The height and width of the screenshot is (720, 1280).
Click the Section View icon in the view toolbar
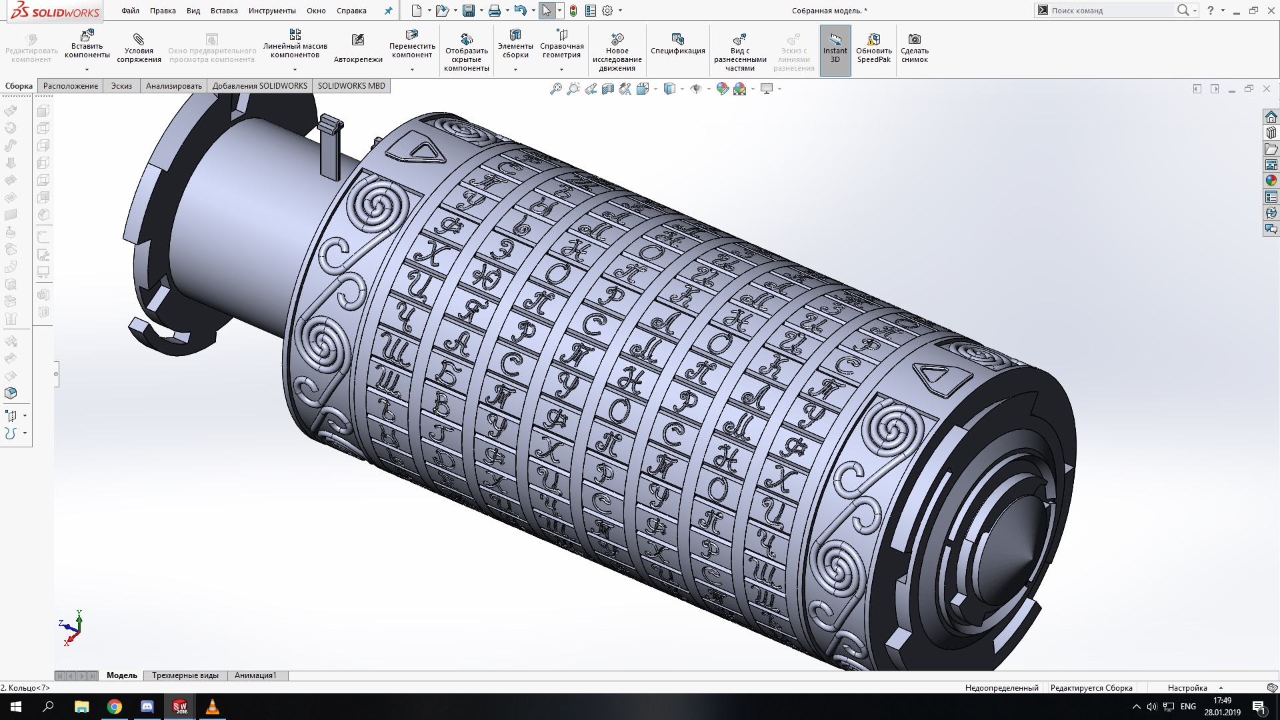pos(607,89)
